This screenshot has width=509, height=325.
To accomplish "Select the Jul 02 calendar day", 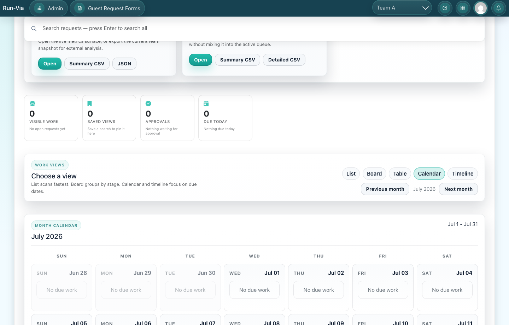I will click(318, 288).
